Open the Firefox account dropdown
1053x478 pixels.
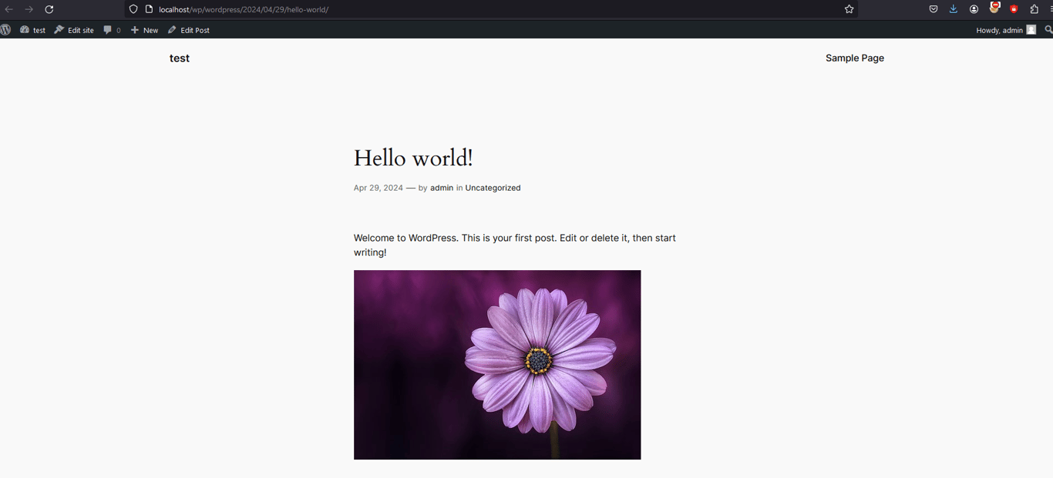pos(974,9)
